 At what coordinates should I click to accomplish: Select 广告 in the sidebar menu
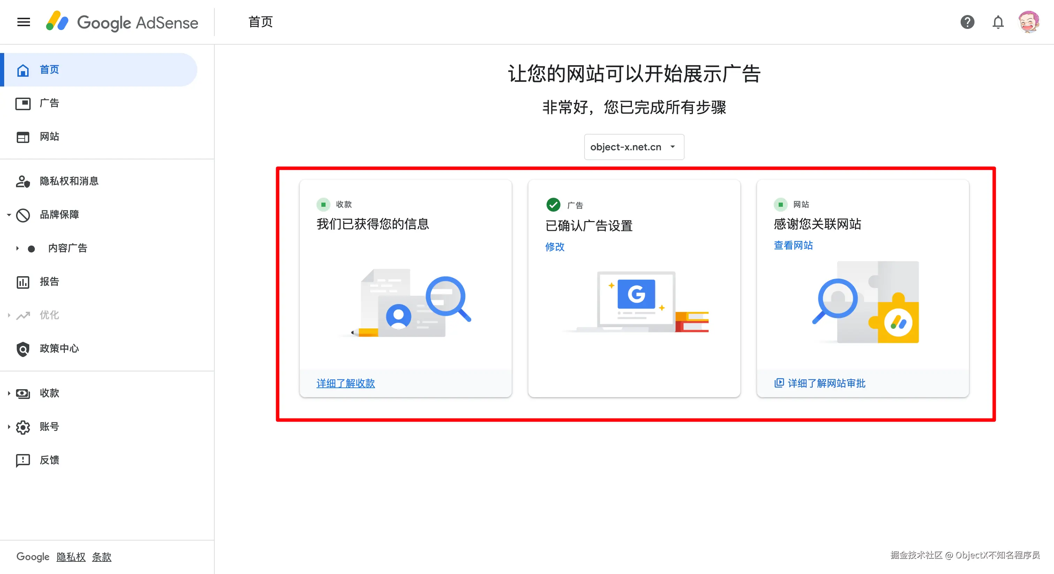tap(49, 103)
